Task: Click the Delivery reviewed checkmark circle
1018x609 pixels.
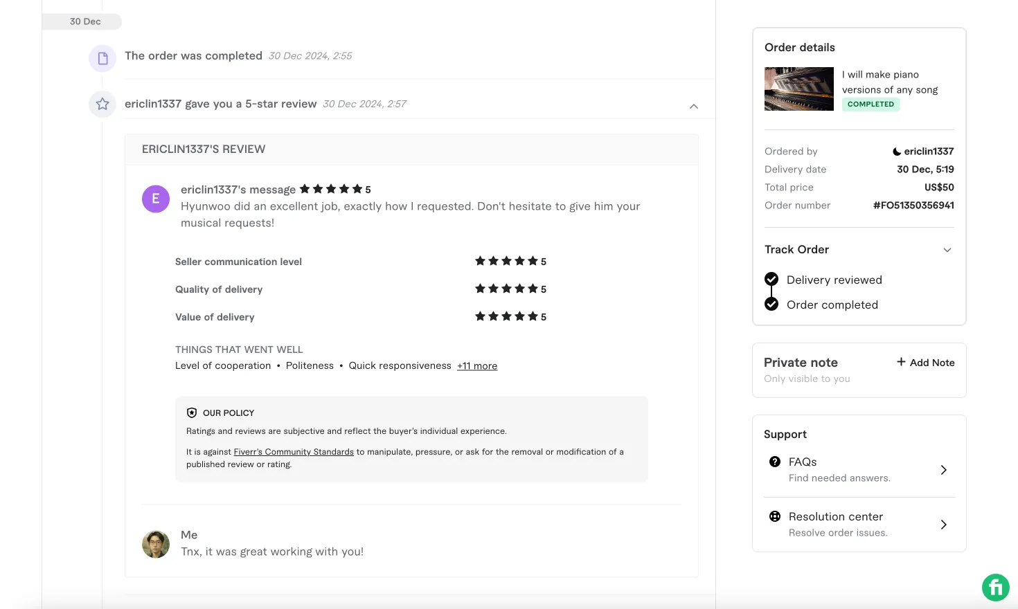Action: [x=771, y=279]
